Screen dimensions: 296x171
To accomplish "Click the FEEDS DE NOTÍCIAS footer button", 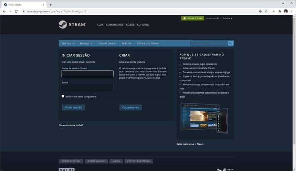I will click(139, 161).
